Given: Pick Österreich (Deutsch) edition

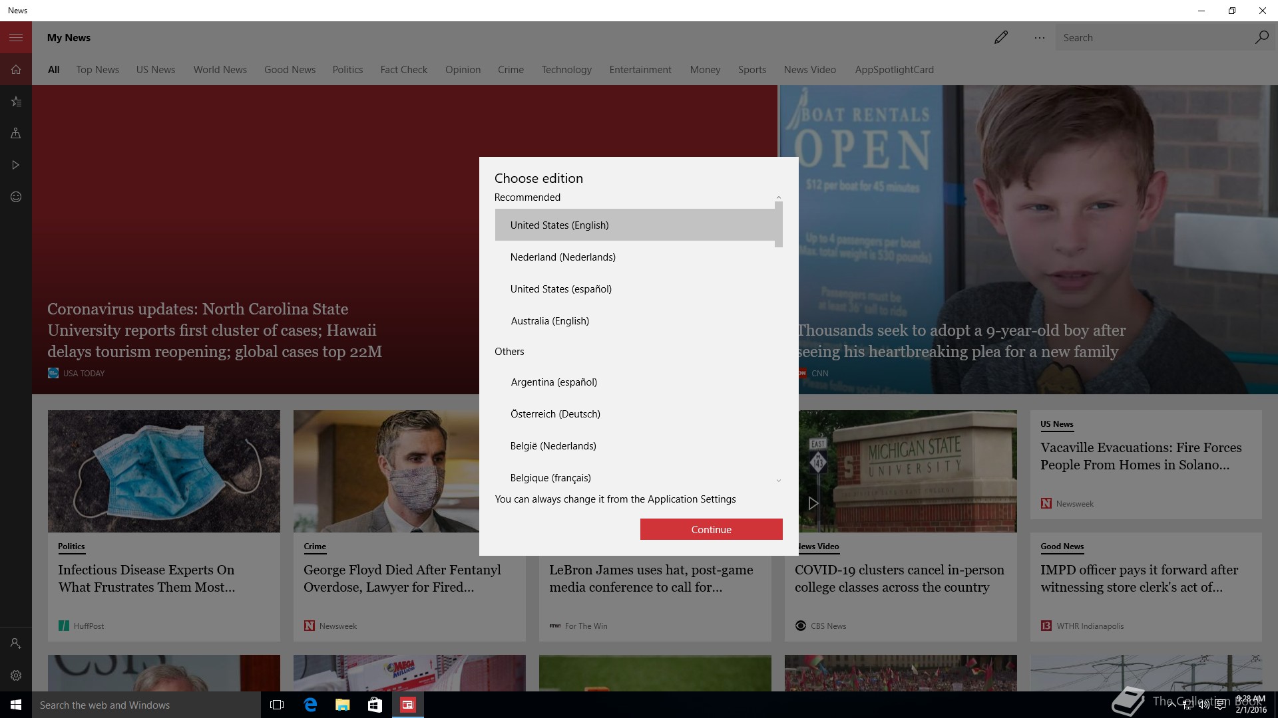Looking at the screenshot, I should tap(635, 414).
